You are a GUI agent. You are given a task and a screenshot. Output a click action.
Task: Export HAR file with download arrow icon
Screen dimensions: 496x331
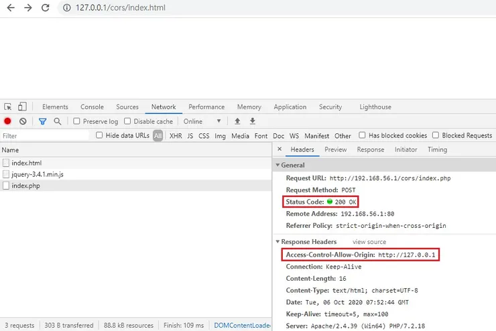[253, 121]
